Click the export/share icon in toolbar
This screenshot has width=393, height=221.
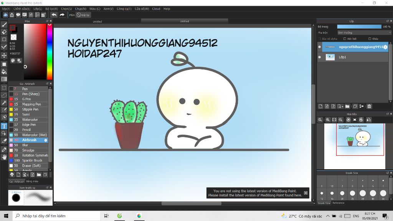[x=12, y=15]
